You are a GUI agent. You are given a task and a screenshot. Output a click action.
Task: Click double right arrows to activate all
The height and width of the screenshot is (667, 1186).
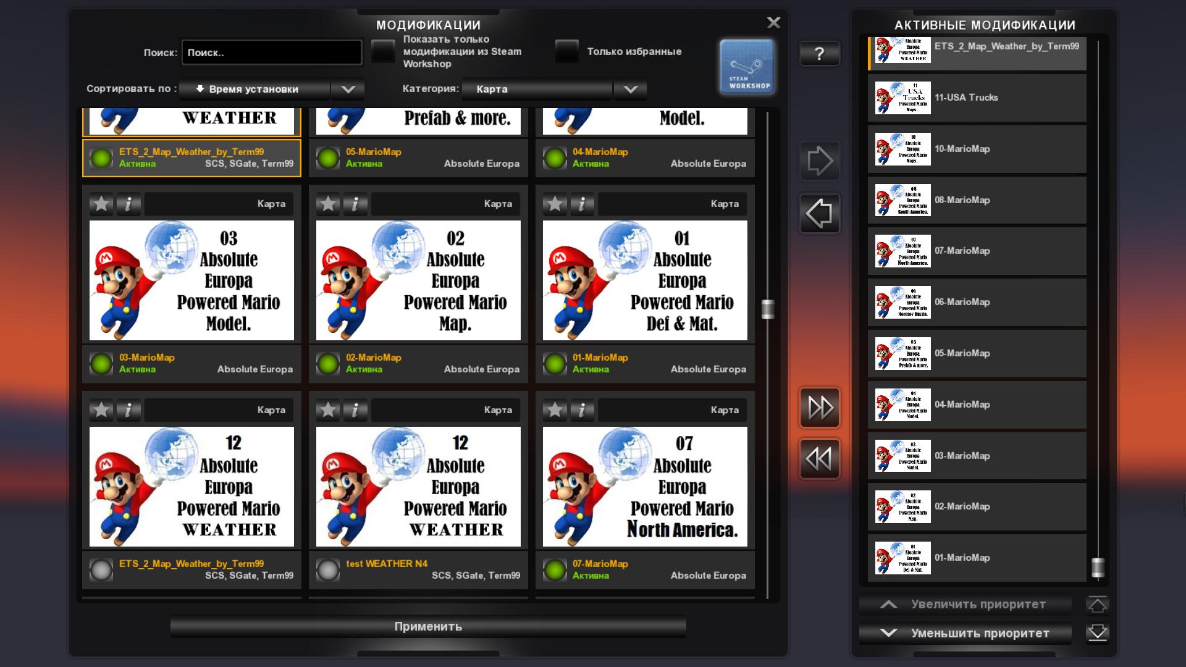tap(819, 408)
